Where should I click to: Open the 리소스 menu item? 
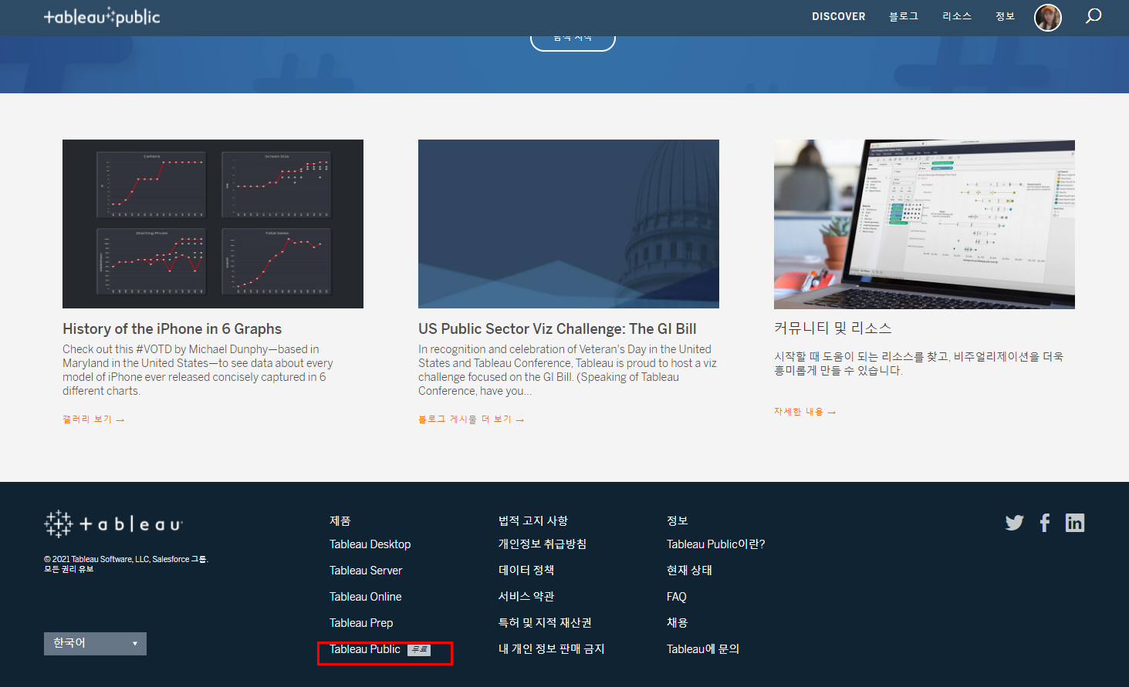(957, 16)
